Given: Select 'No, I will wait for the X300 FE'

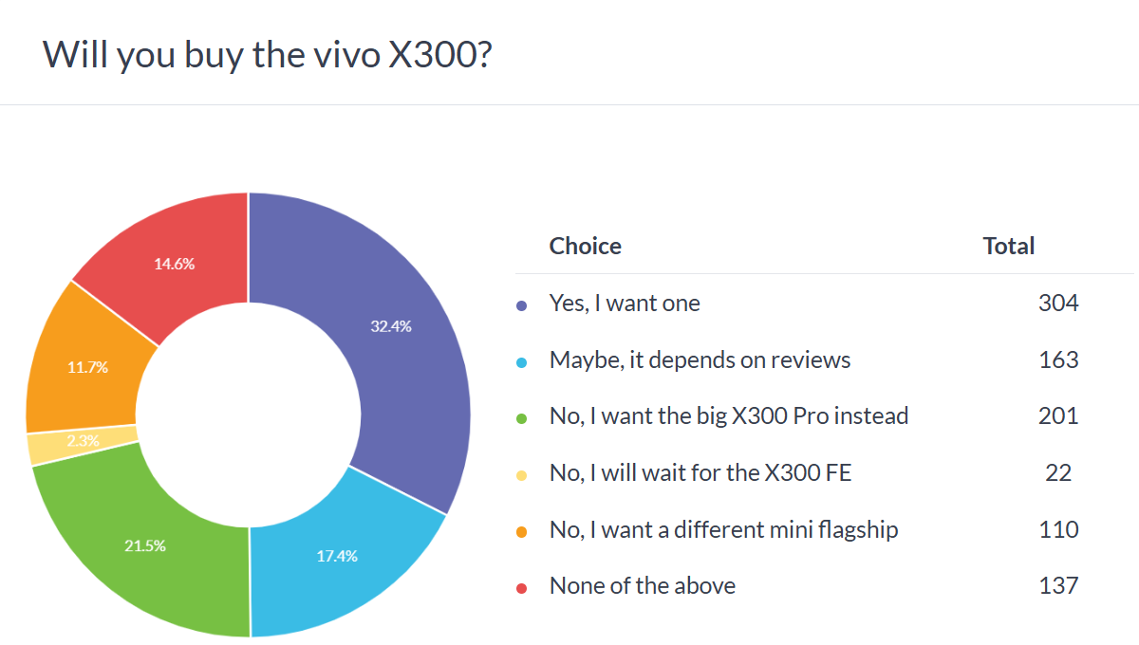Looking at the screenshot, I should click(x=700, y=472).
